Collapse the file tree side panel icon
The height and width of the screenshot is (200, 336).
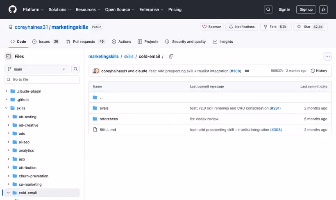tap(8, 56)
